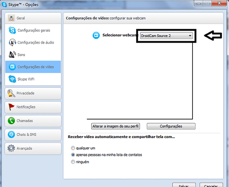229x187 pixels.
Task: Open Skype WiFi settings
Action: (33, 79)
